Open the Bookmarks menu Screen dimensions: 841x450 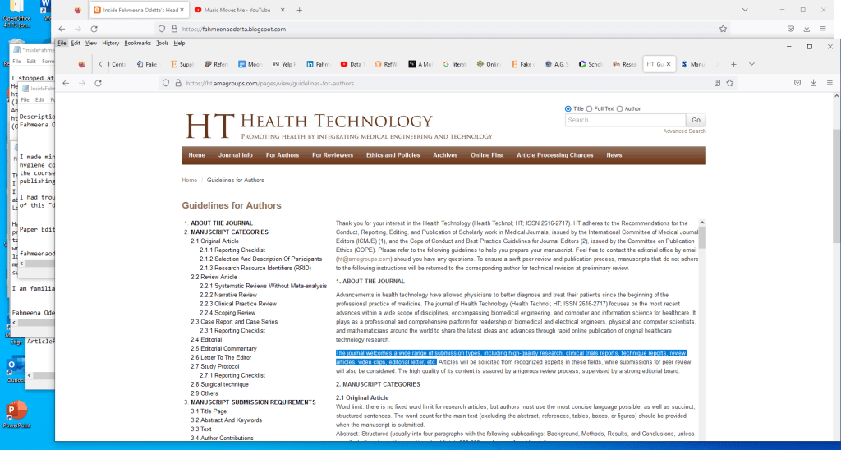pyautogui.click(x=138, y=43)
